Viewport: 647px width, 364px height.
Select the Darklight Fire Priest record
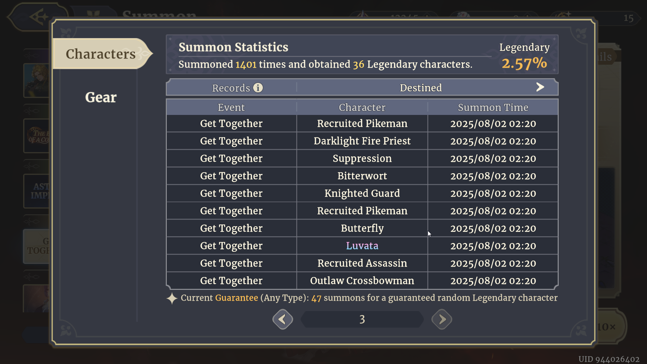click(362, 141)
